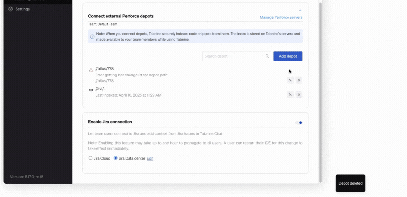Screen dimensions: 407x197
Task: Click the Depot deleted toast notification
Action: tap(350, 183)
